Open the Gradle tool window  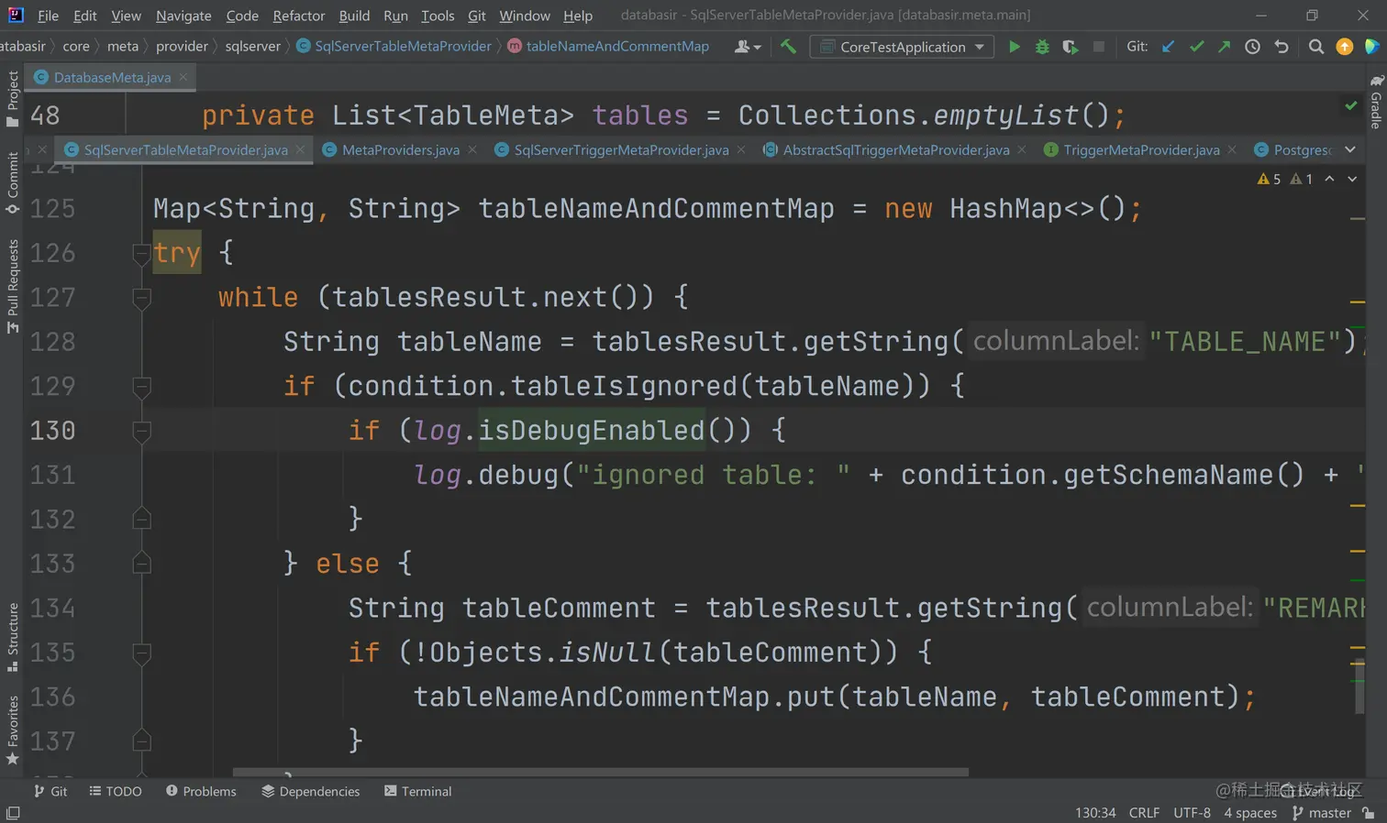[x=1376, y=102]
